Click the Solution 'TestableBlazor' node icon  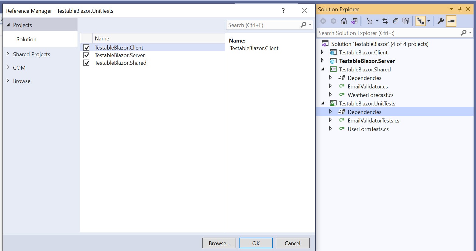325,44
